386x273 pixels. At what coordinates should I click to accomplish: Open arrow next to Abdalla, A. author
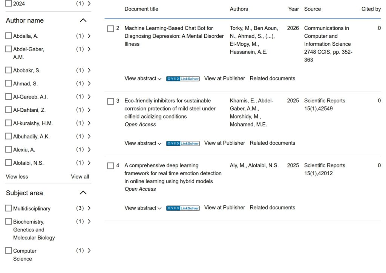(89, 36)
